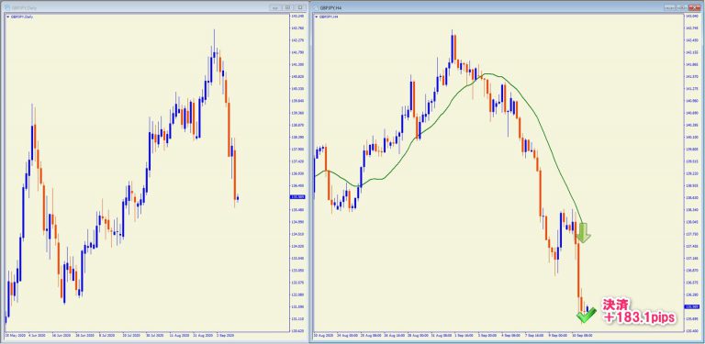Expand triangle beside GBPJPY,Daily chart label
The image size is (705, 344).
[x=7, y=17]
